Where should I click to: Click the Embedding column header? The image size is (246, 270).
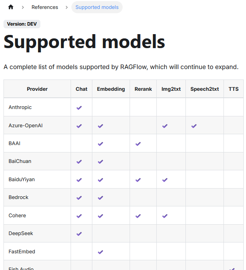click(x=111, y=89)
